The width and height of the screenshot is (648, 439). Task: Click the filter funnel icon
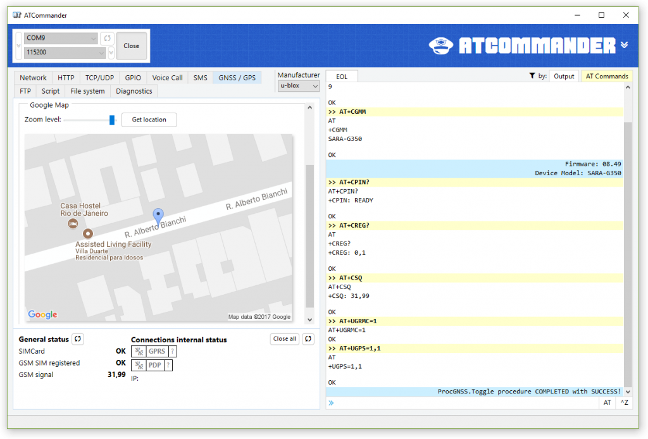tap(532, 76)
